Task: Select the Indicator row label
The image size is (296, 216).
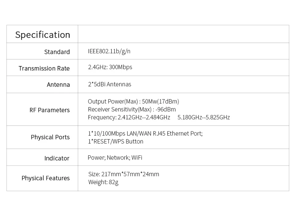Action: 57,159
